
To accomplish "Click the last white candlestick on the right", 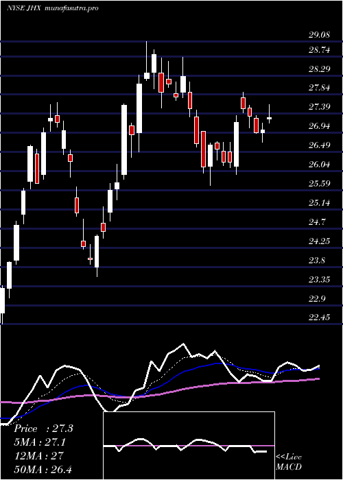I will click(270, 118).
